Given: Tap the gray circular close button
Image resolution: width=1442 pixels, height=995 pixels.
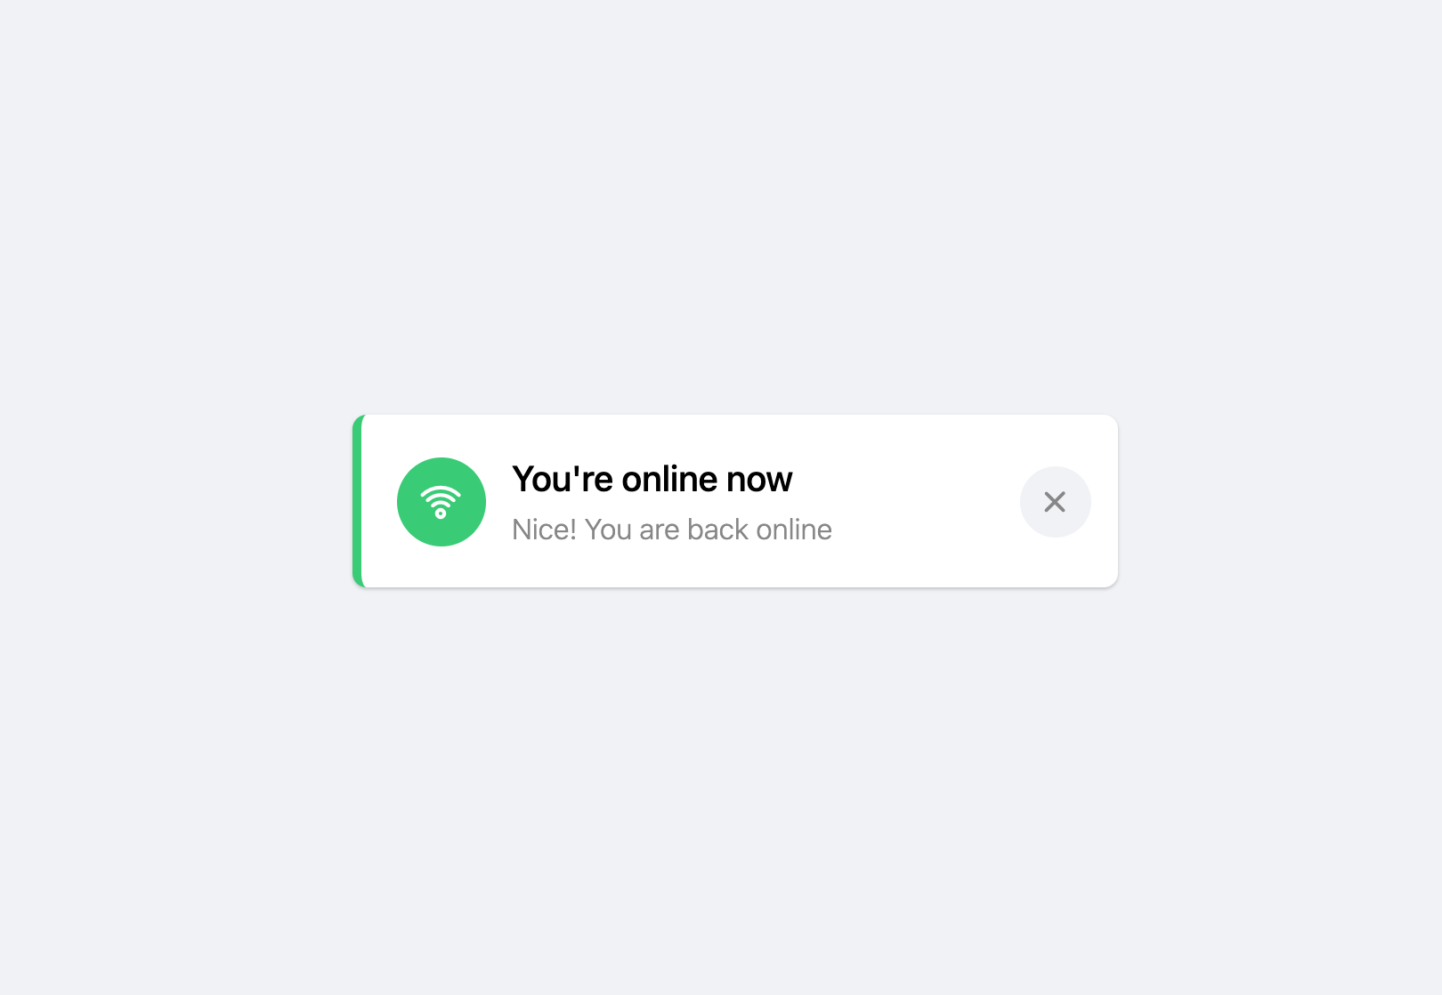Looking at the screenshot, I should click(1055, 502).
